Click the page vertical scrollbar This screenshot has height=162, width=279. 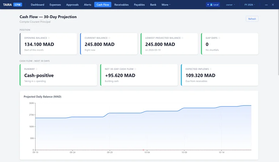[278, 43]
